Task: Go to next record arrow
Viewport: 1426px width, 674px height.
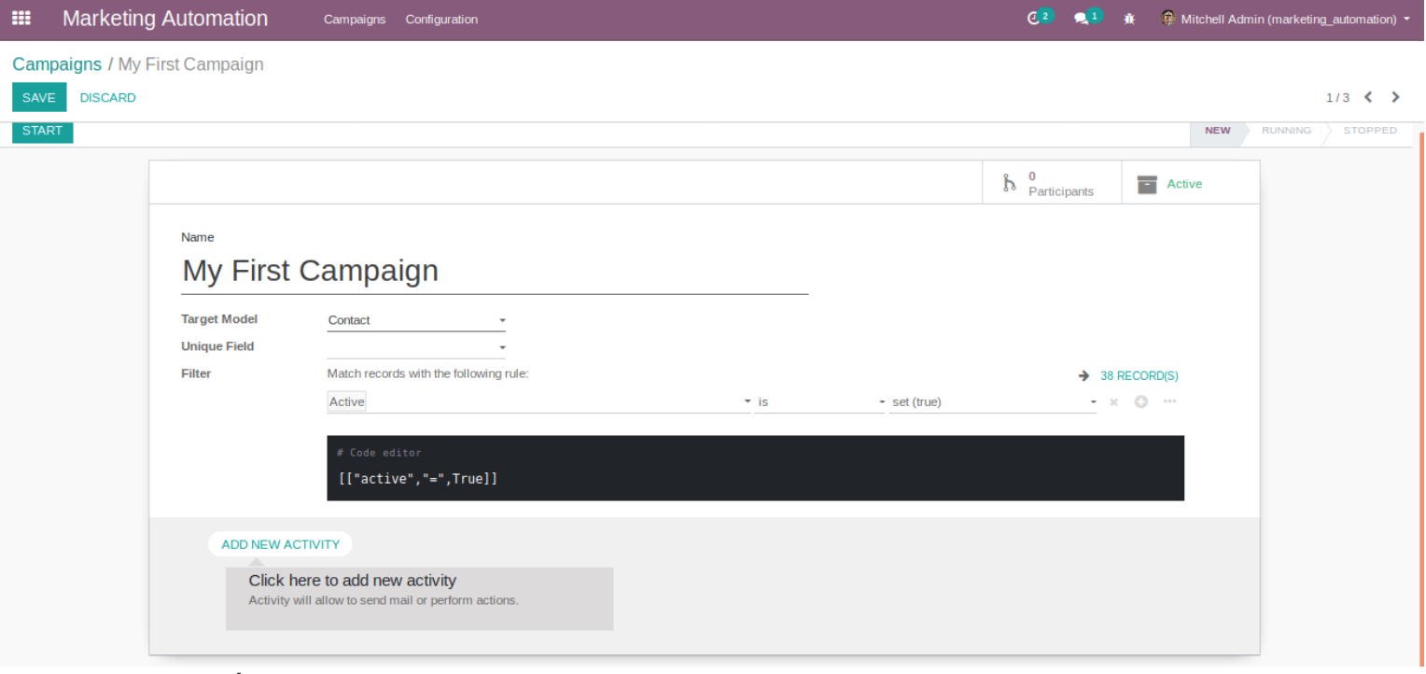Action: pyautogui.click(x=1395, y=97)
